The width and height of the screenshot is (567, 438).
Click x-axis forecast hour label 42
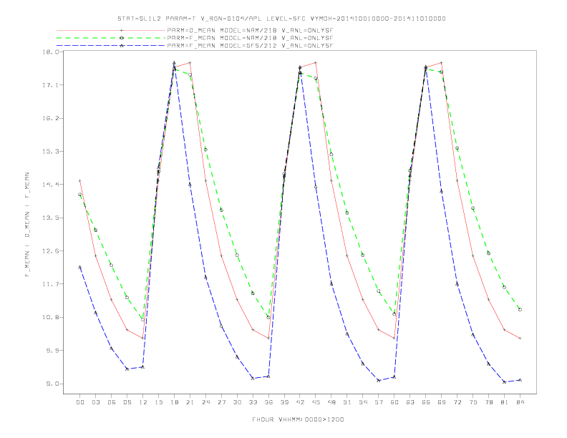(x=300, y=402)
